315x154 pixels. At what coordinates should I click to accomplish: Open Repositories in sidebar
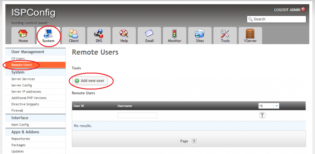(21, 139)
